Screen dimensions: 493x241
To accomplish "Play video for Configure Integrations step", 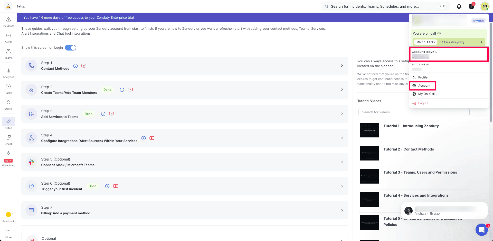I will coord(152,138).
